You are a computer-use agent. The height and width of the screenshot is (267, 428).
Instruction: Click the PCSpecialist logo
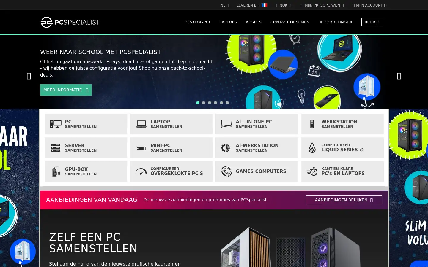pyautogui.click(x=70, y=22)
